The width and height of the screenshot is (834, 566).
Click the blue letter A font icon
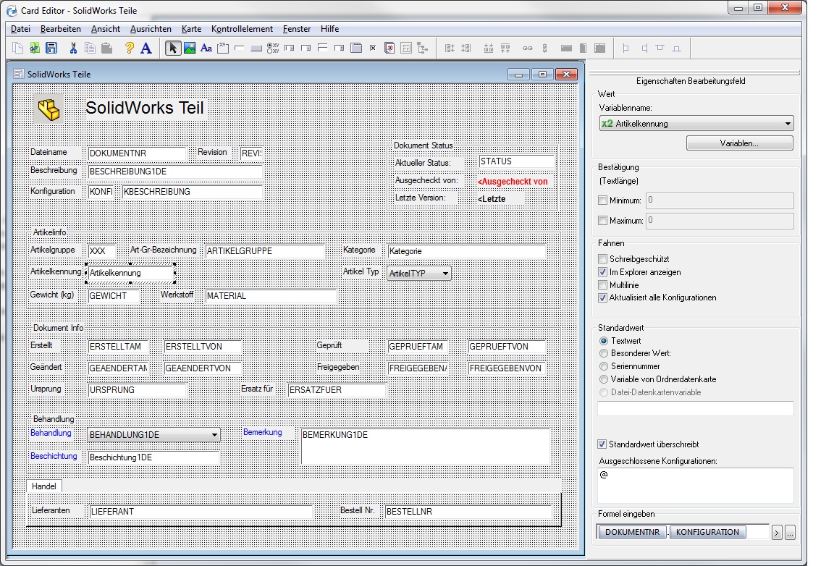tap(146, 48)
